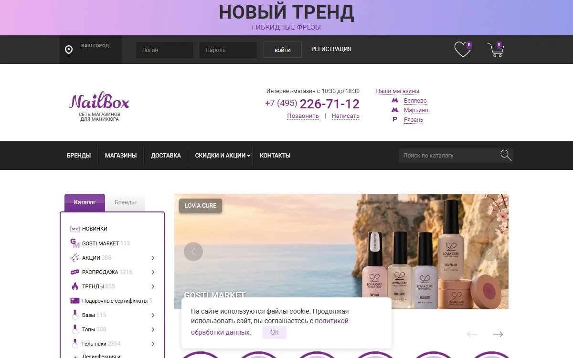This screenshot has height=358, width=573.
Task: Switch to the Бренды sidebar tab
Action: (125, 202)
